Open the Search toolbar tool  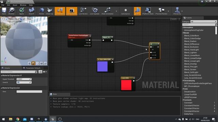[31, 11]
